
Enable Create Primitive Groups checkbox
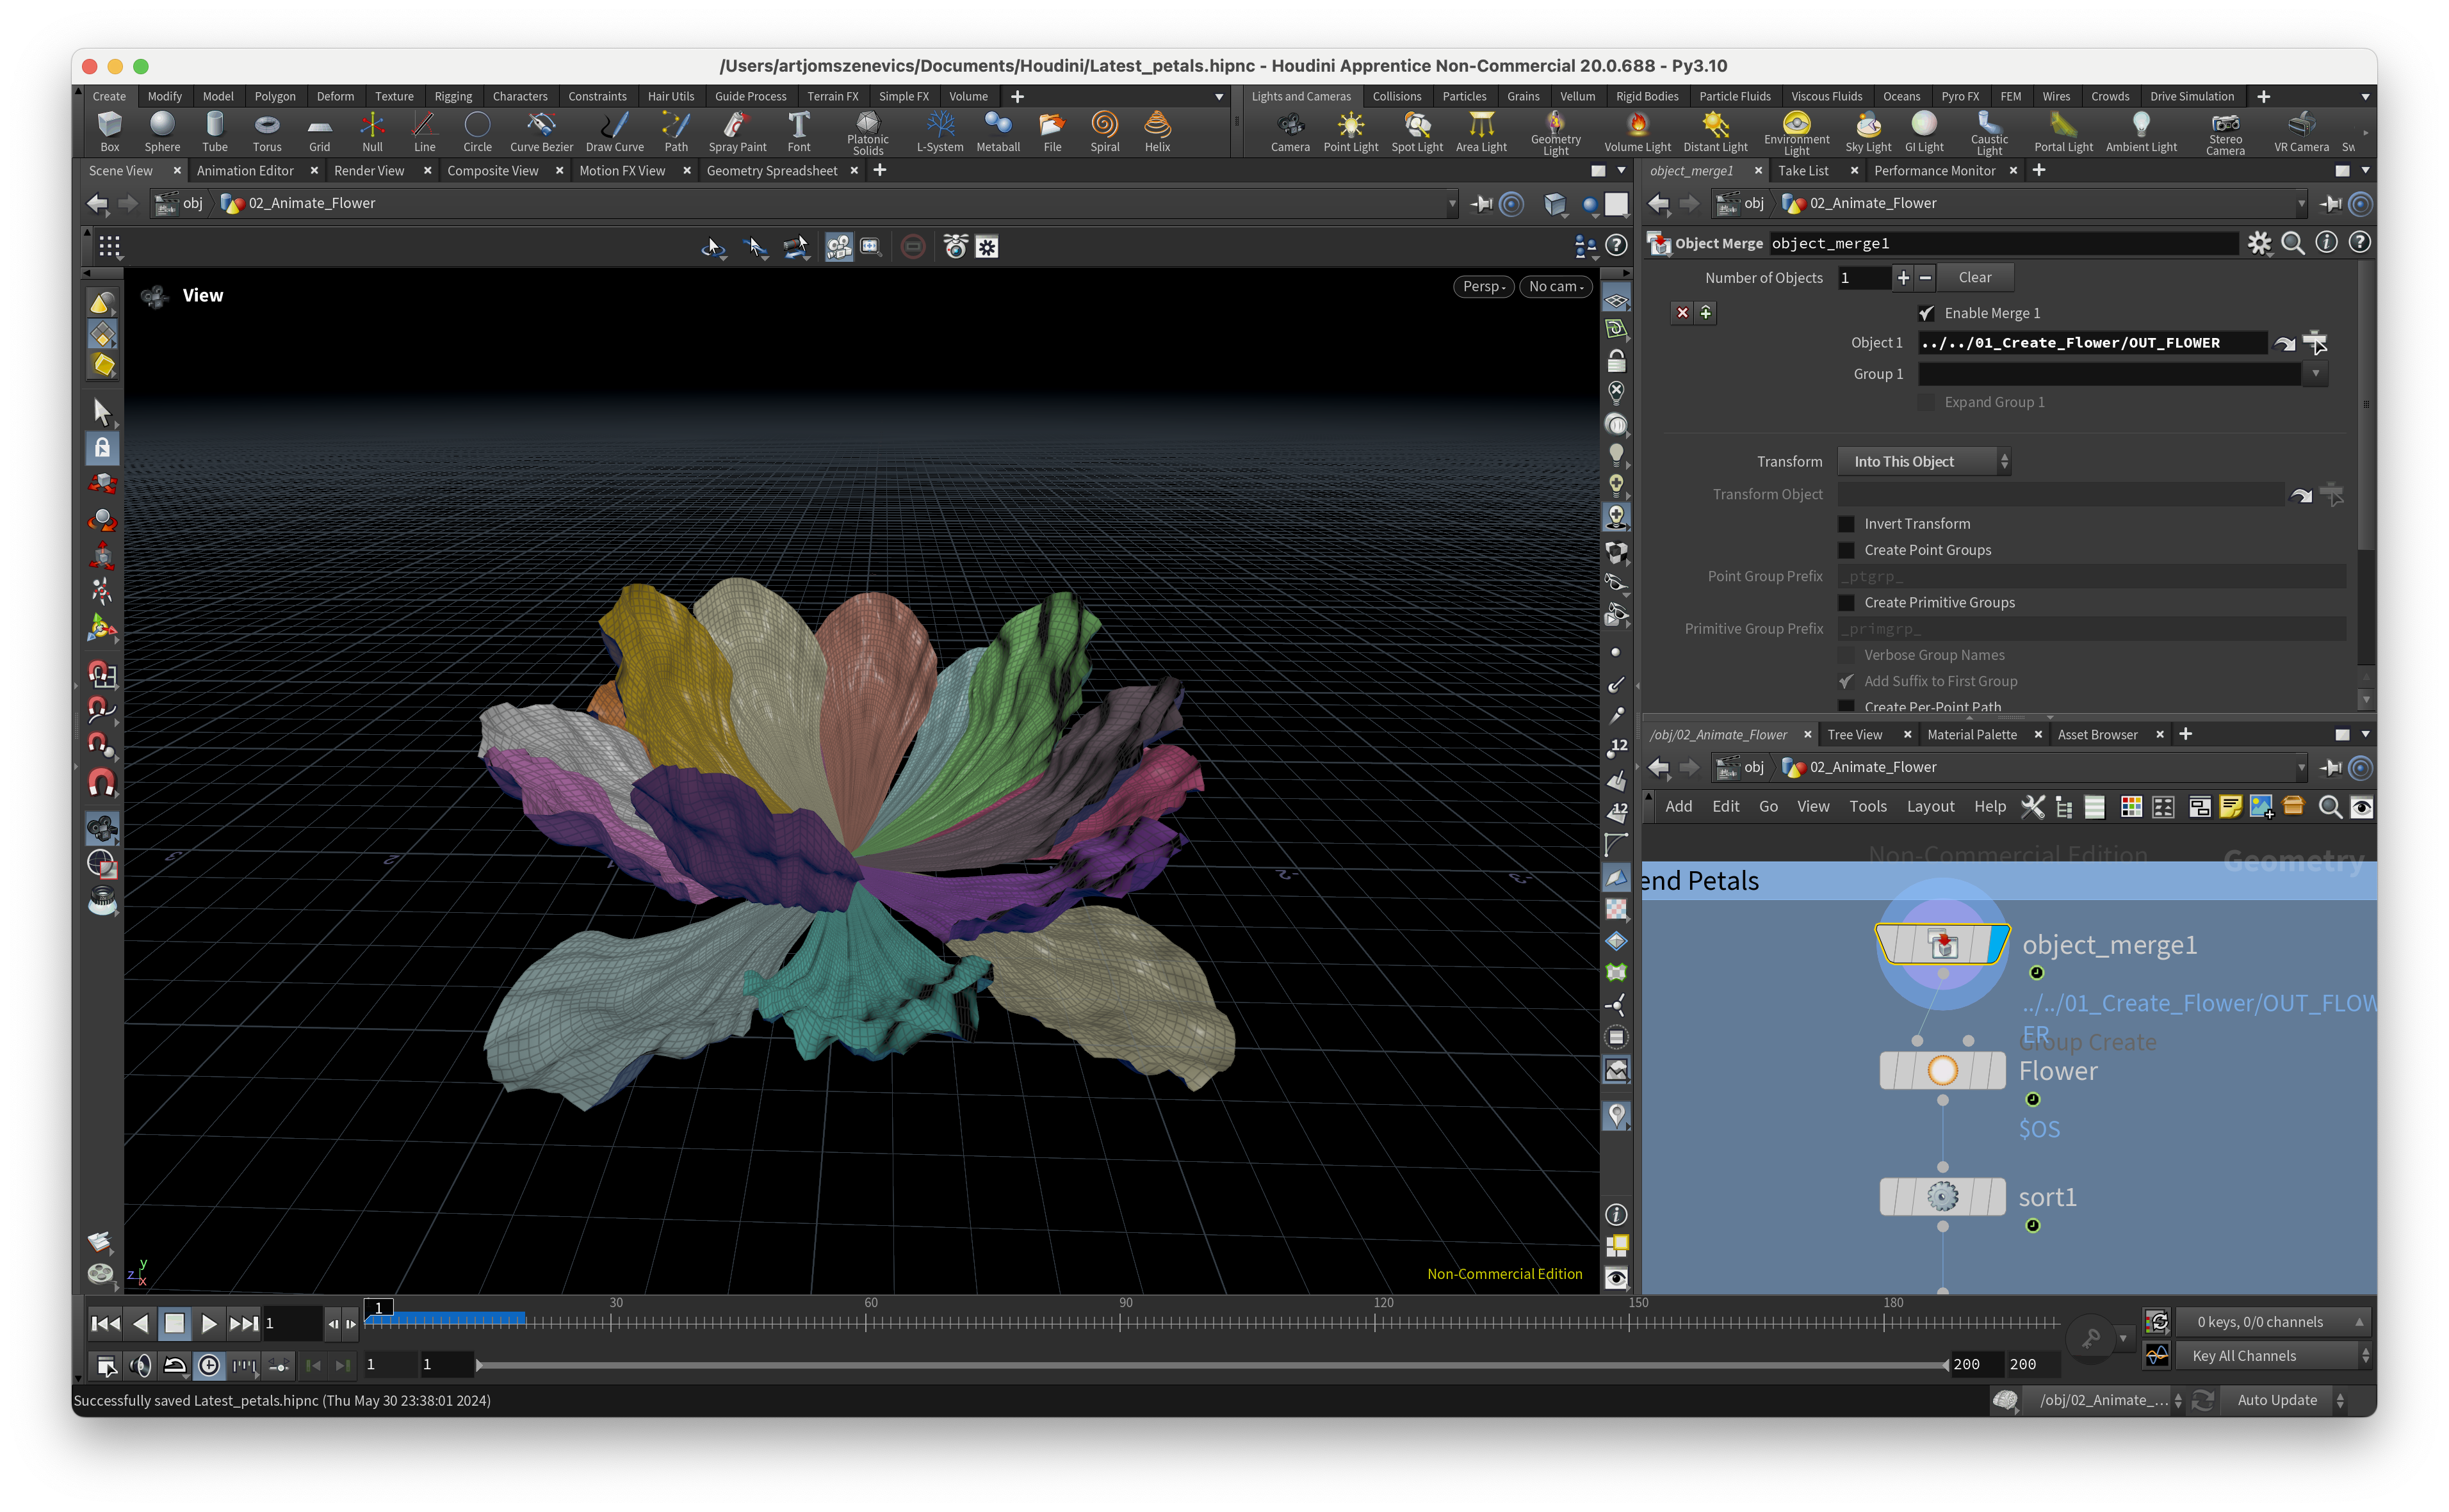(1846, 603)
